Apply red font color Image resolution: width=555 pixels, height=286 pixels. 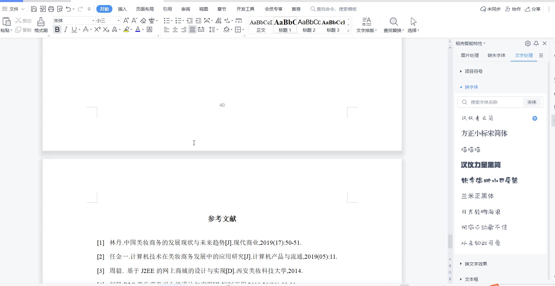click(138, 29)
